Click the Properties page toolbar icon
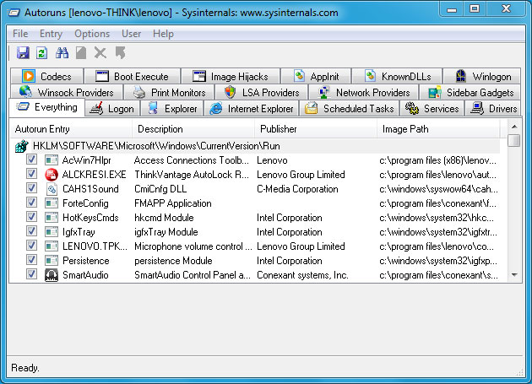Image resolution: width=532 pixels, height=384 pixels. 81,53
